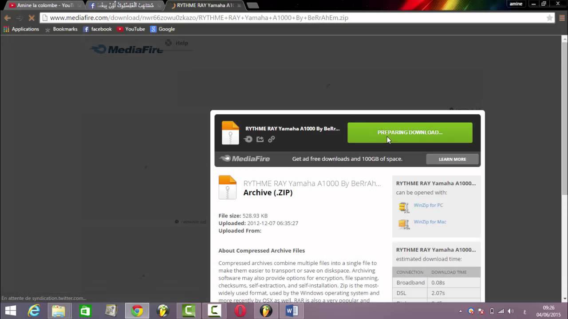Click the browser forward arrow
Image resolution: width=568 pixels, height=319 pixels.
point(19,18)
